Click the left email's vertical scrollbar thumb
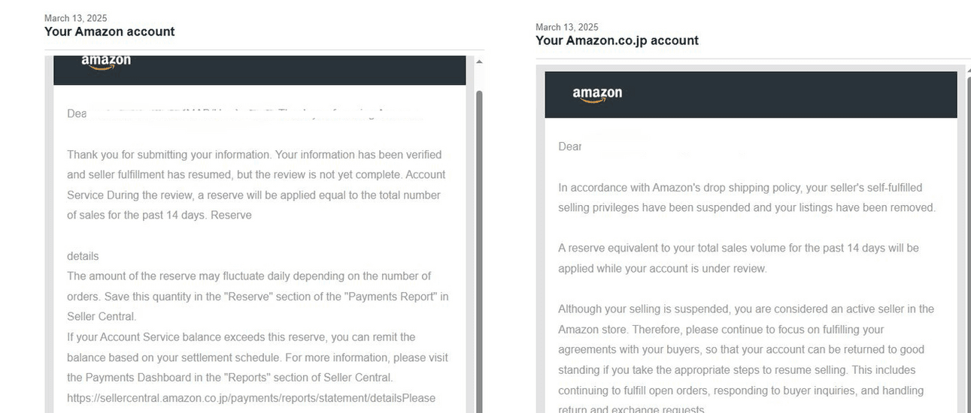 [x=478, y=225]
